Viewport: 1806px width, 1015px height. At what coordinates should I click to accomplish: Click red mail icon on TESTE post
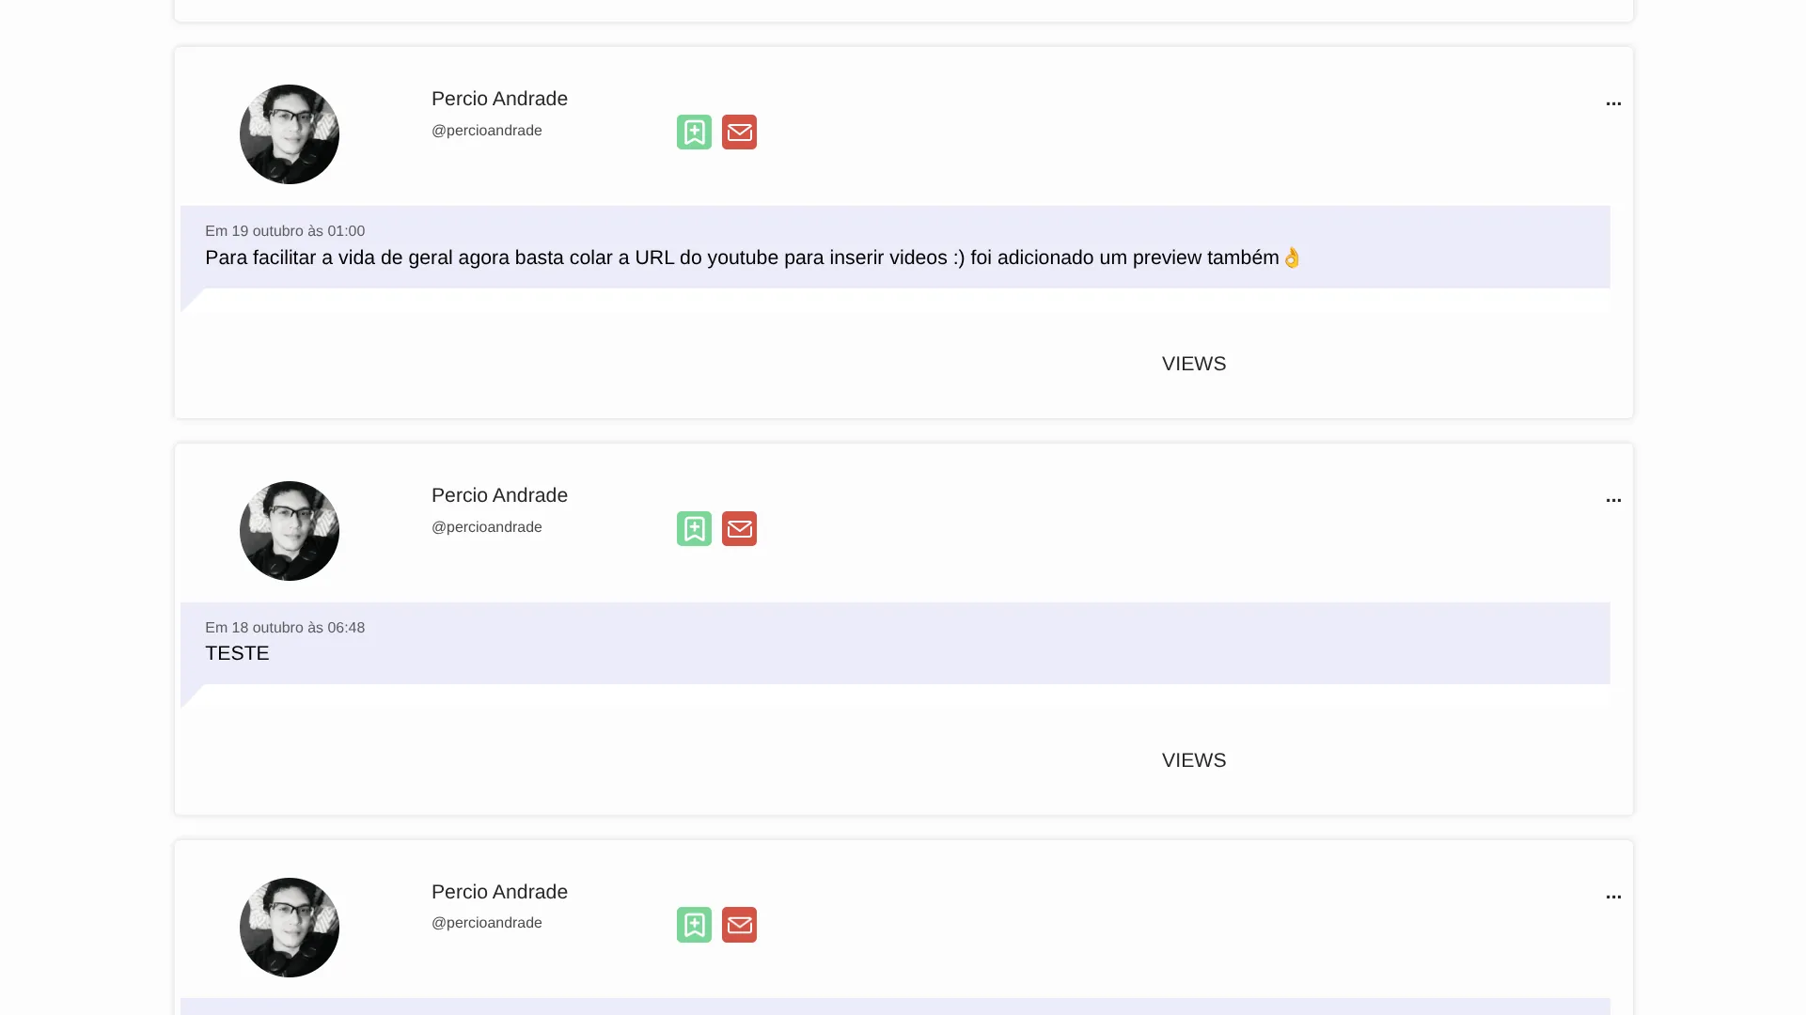[x=739, y=529]
